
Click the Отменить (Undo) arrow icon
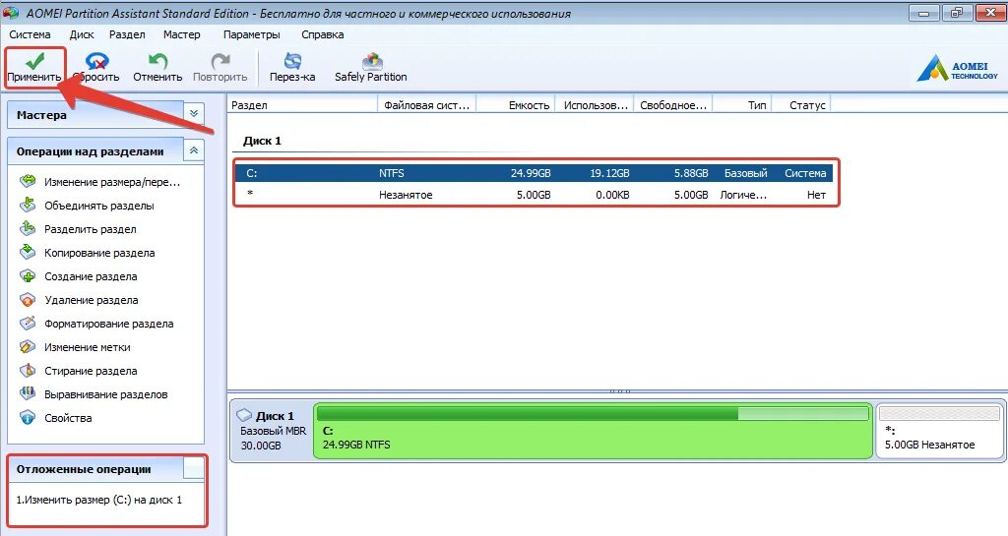tap(157, 61)
